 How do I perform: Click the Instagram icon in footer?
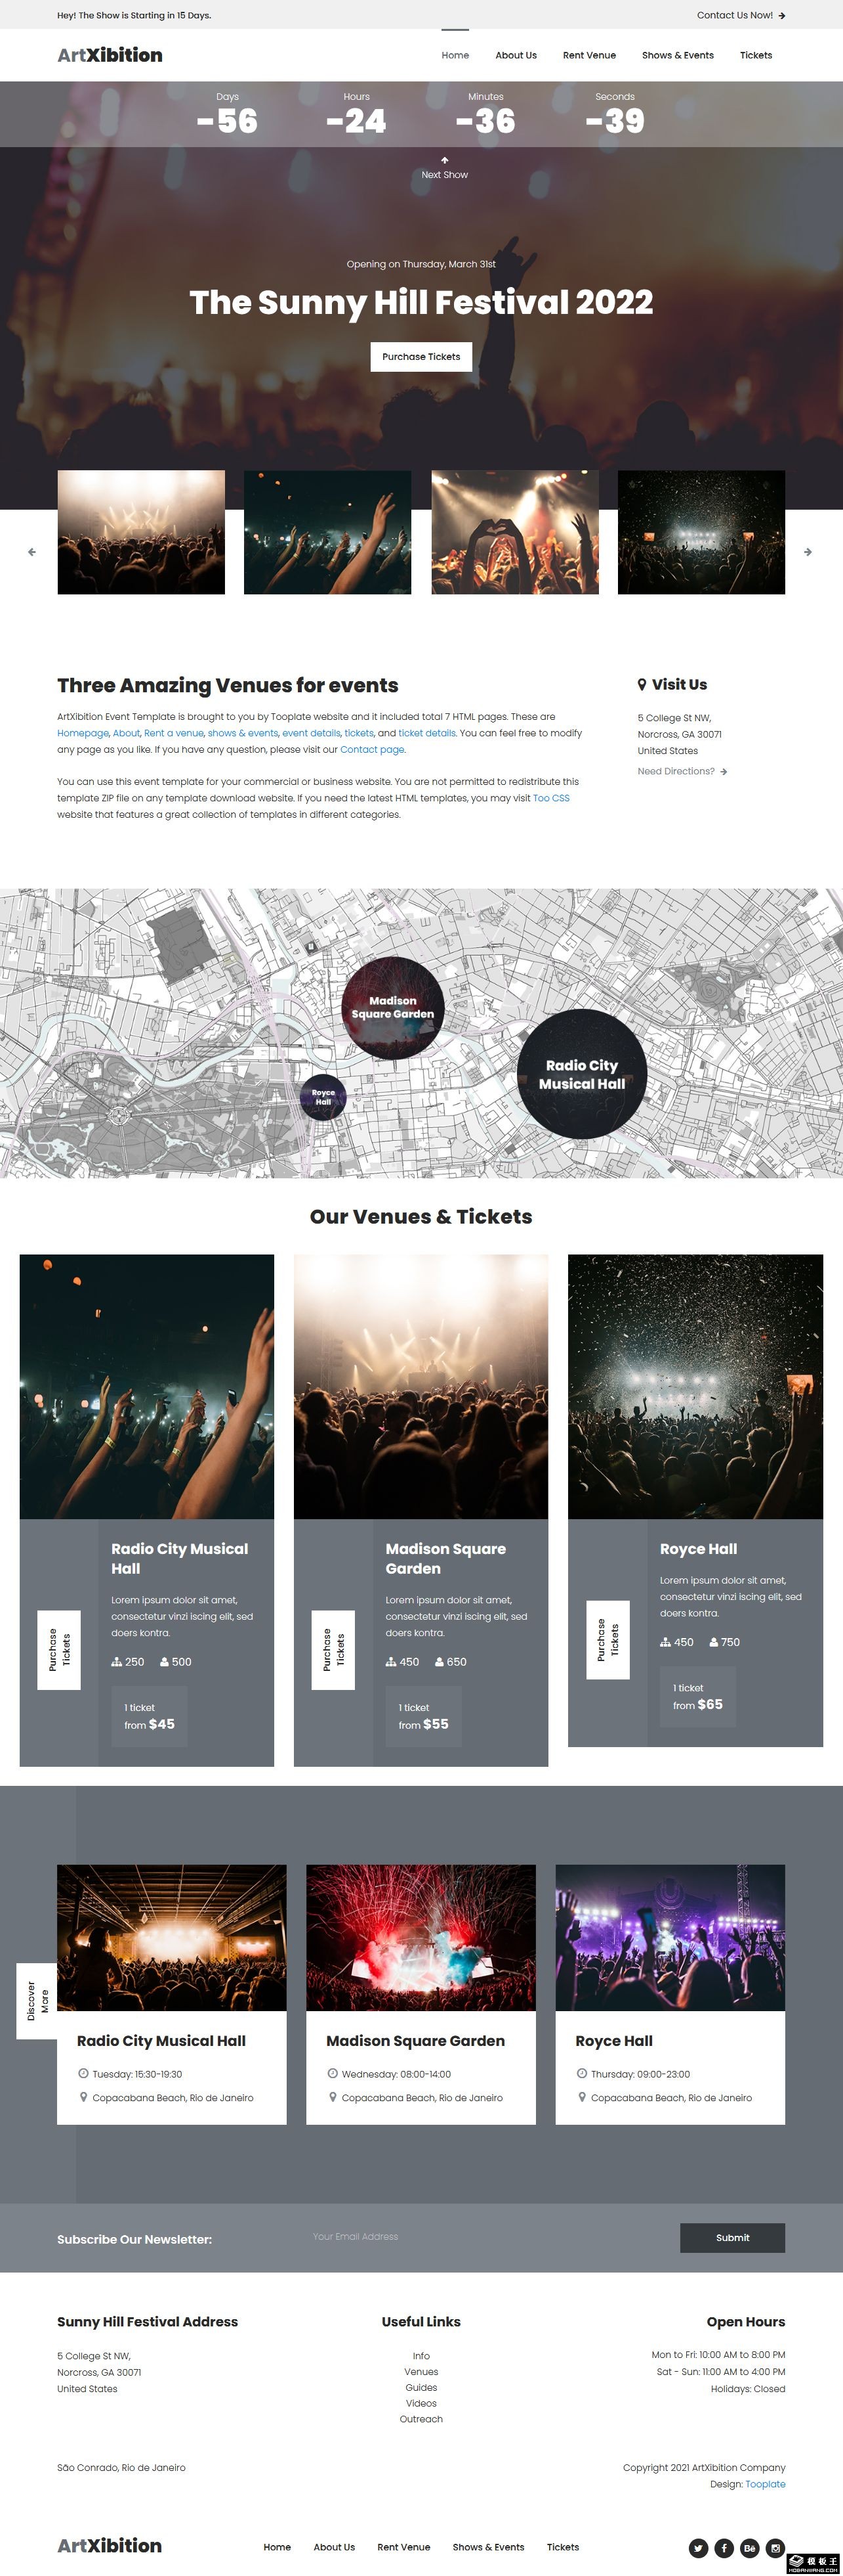pyautogui.click(x=775, y=2548)
